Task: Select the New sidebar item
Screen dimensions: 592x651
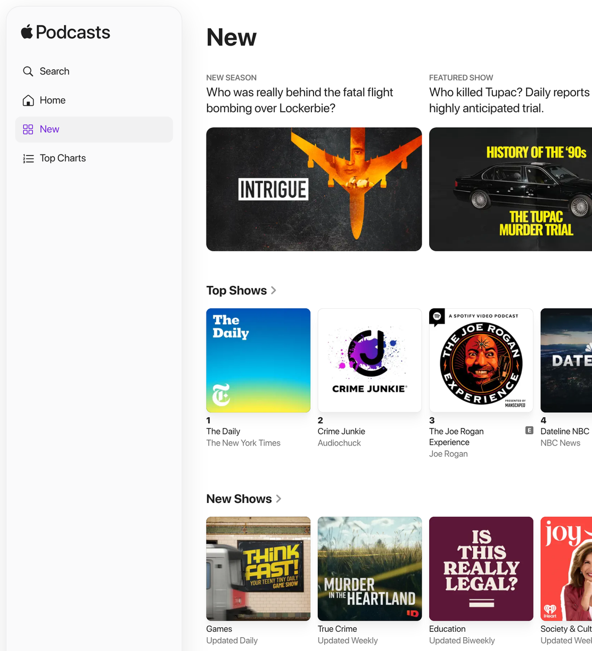Action: [x=94, y=129]
